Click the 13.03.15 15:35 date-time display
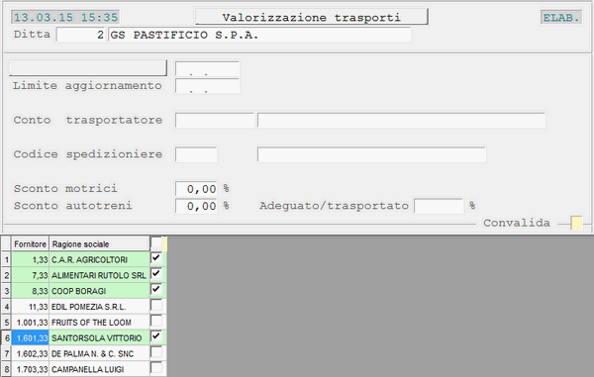This screenshot has width=594, height=377. tap(65, 17)
